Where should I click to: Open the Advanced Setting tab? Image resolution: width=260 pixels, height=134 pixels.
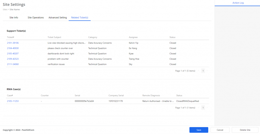pyautogui.click(x=58, y=18)
